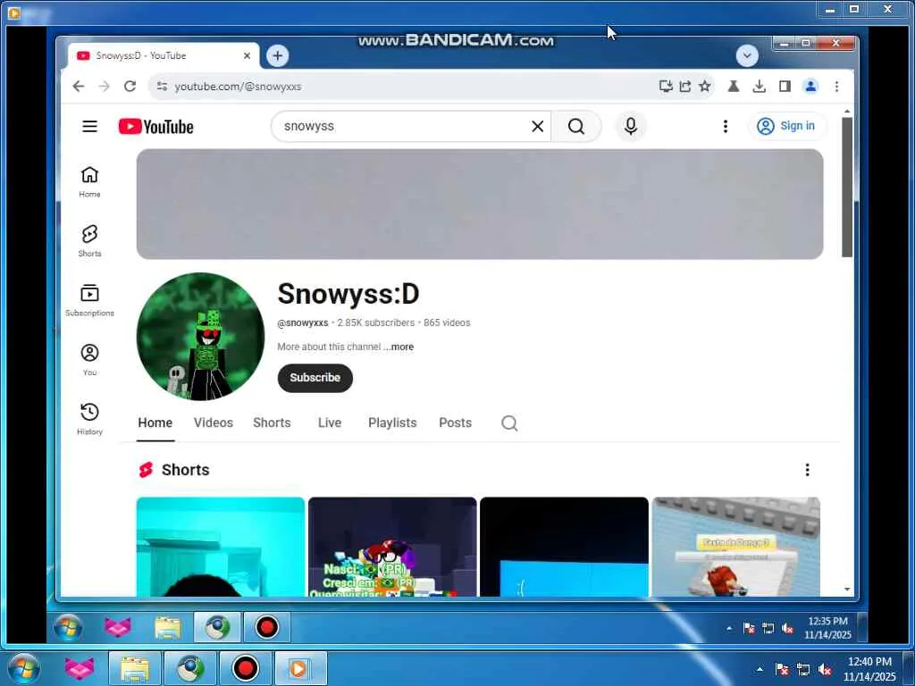The height and width of the screenshot is (686, 915).
Task: Open the cyan room Short thumbnail
Action: pos(221,548)
